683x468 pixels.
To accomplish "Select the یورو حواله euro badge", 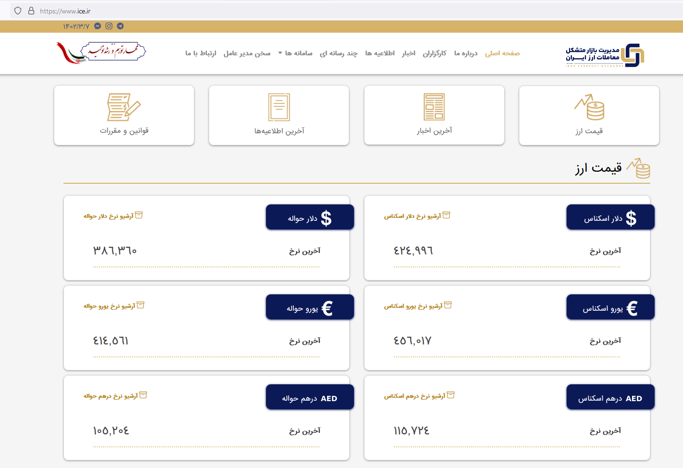I will coord(309,307).
